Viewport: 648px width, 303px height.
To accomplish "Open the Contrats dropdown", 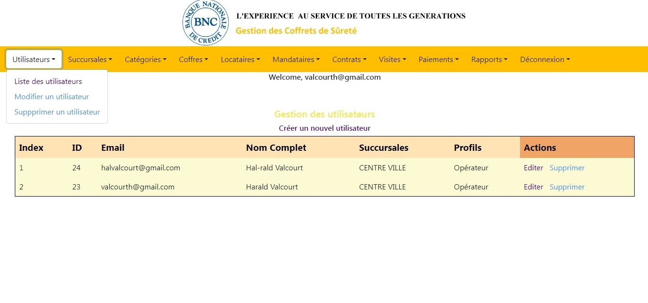I will pos(349,60).
